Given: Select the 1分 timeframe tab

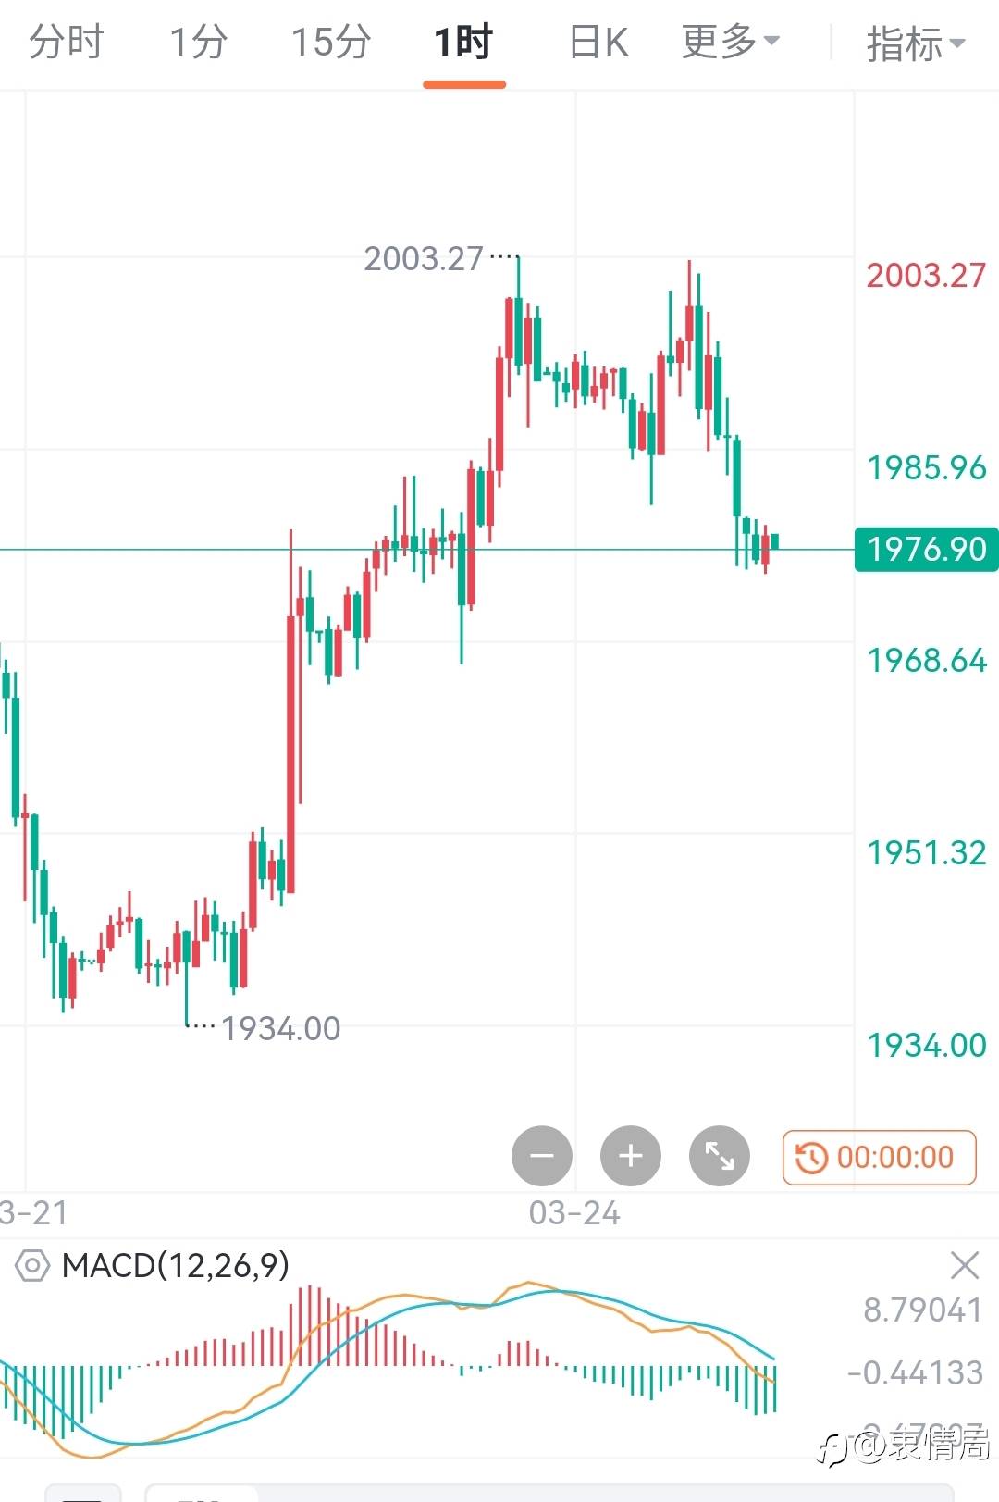Looking at the screenshot, I should [198, 42].
